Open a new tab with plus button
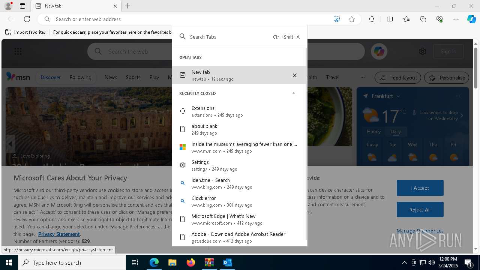This screenshot has width=480, height=270. [128, 6]
